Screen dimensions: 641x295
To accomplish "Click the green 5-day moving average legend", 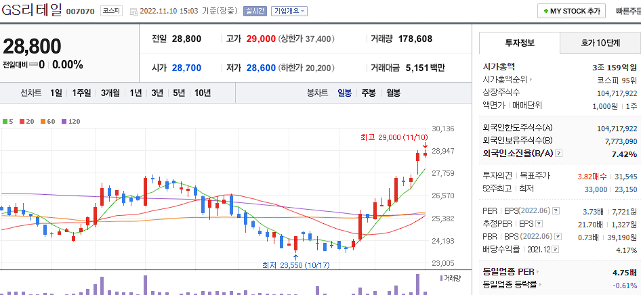I will point(7,122).
